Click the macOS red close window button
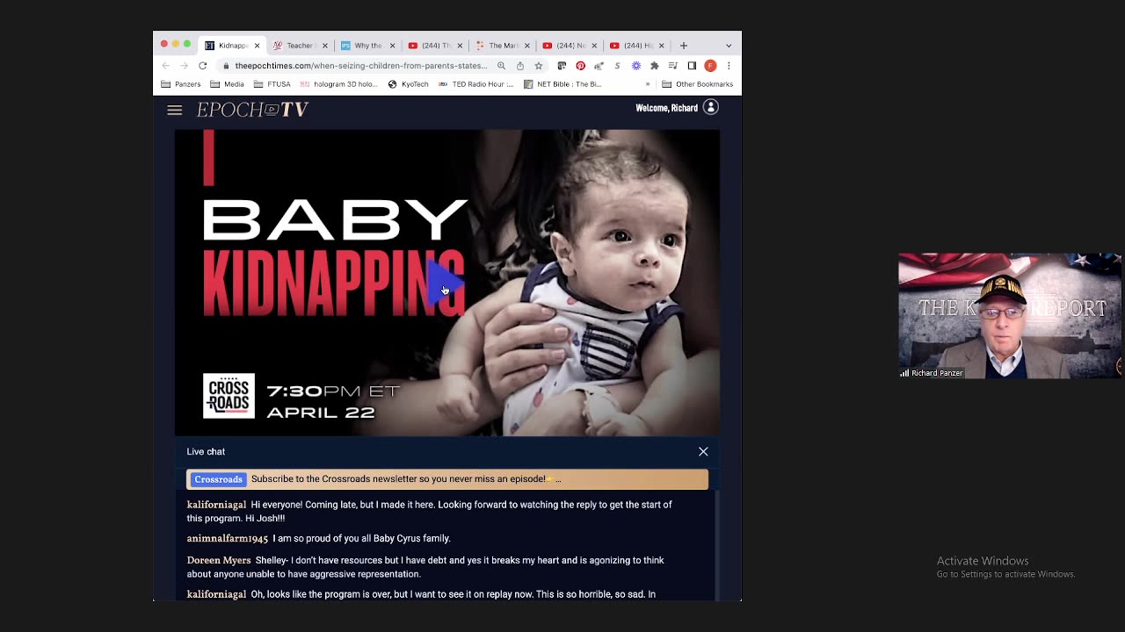 163,44
